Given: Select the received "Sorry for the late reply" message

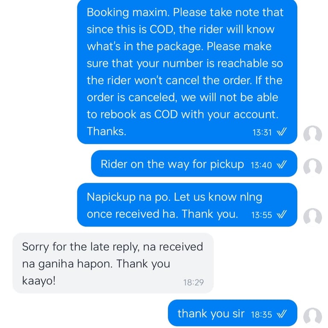Looking at the screenshot, I should point(113,263).
